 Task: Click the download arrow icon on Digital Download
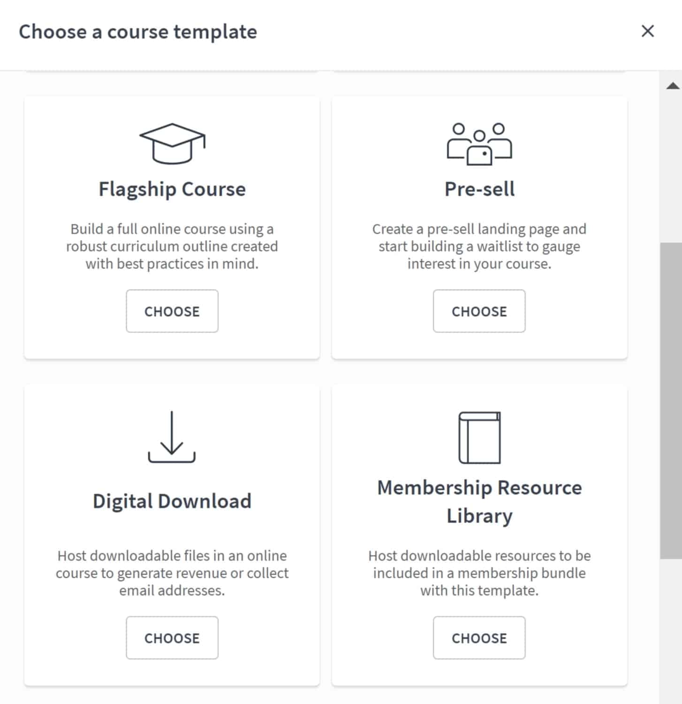tap(172, 436)
